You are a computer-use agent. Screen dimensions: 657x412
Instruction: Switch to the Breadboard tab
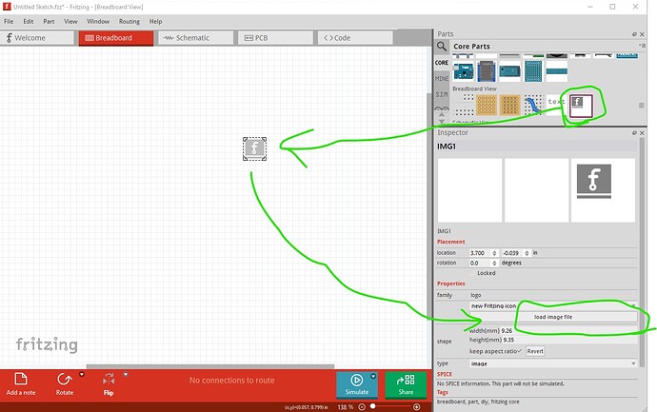tap(116, 38)
